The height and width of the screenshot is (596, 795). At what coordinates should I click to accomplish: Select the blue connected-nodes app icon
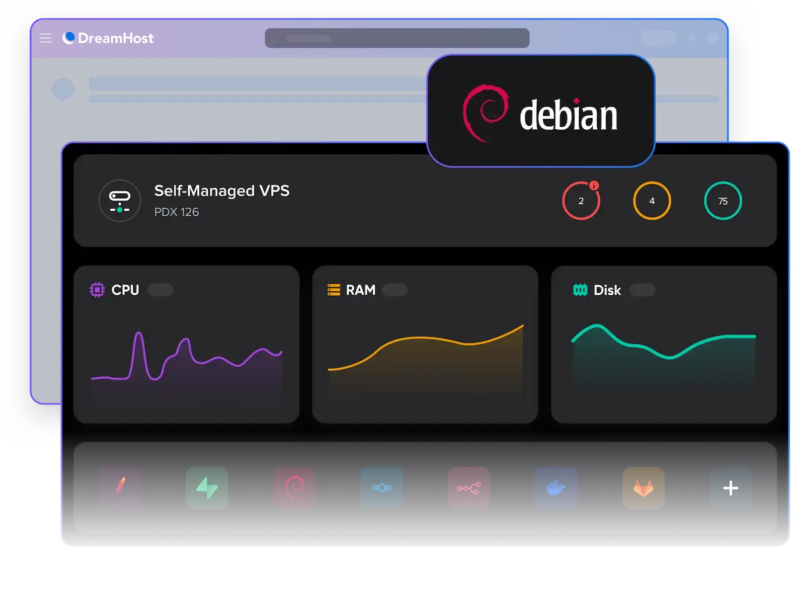pyautogui.click(x=382, y=488)
